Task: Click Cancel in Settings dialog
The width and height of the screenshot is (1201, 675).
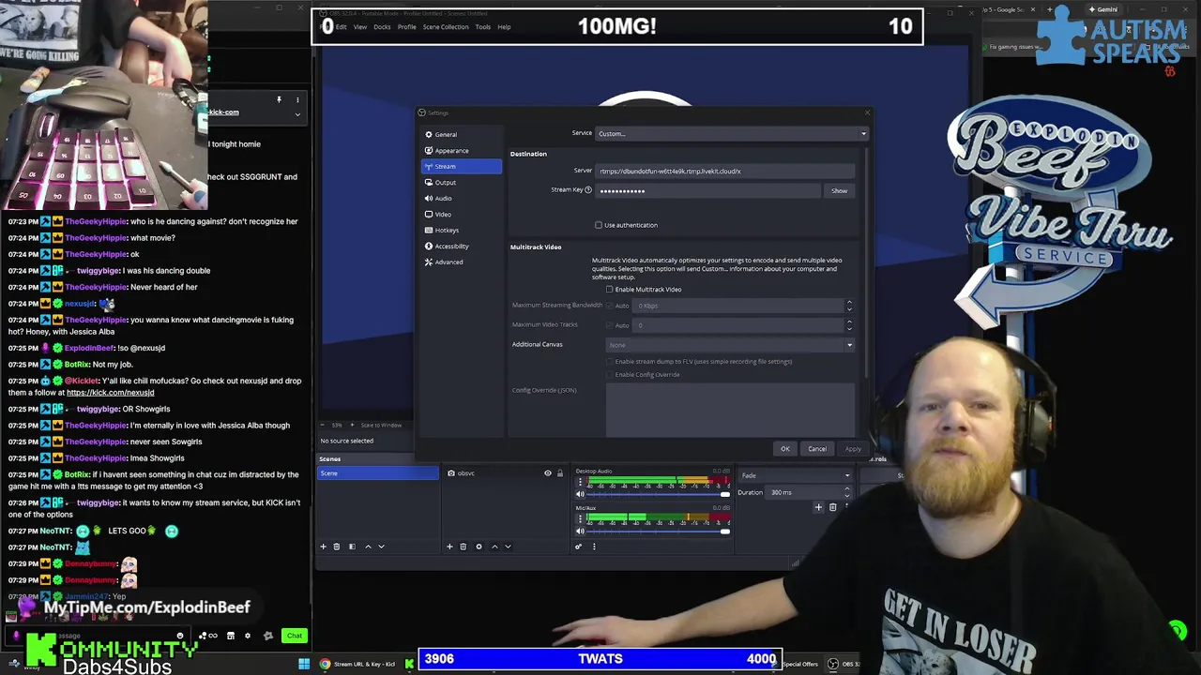Action: click(817, 449)
